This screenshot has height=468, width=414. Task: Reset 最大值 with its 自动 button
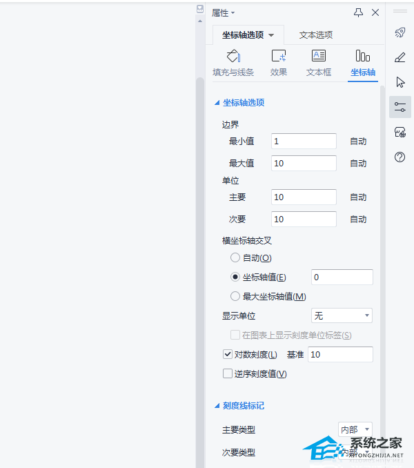click(x=358, y=164)
